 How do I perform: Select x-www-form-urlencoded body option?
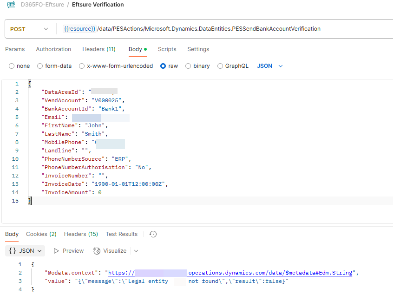point(82,66)
